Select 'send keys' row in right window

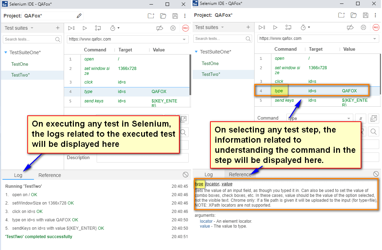[x=317, y=101]
